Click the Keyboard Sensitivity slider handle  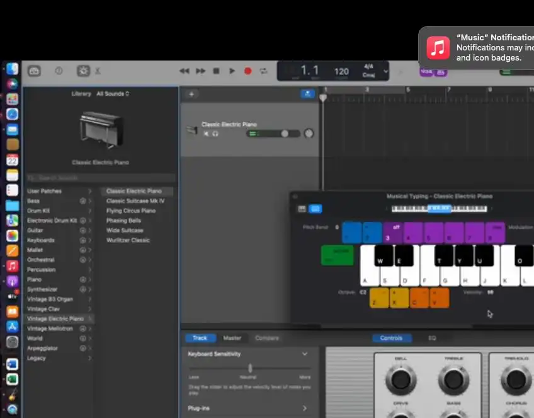[x=251, y=368]
